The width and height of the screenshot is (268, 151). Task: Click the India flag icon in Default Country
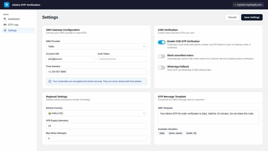50,113
